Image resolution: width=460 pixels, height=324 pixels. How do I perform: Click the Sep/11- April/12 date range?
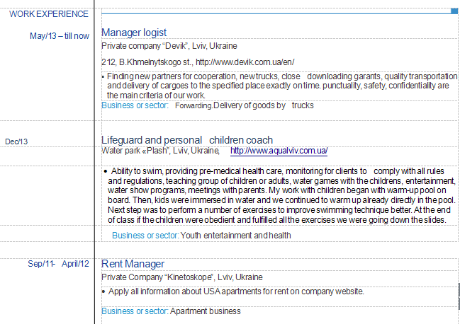(x=59, y=264)
